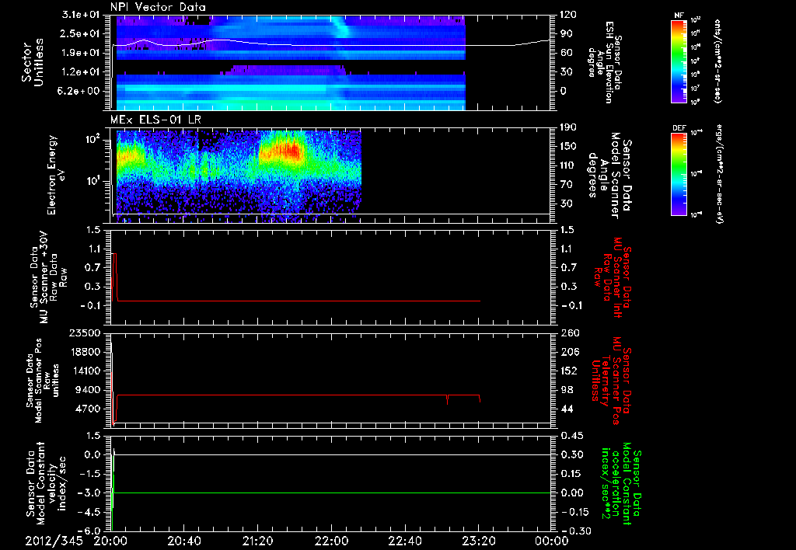Click the ESH Sun Elevation Angle axis title
Screen dimensions: 796x550
point(604,62)
